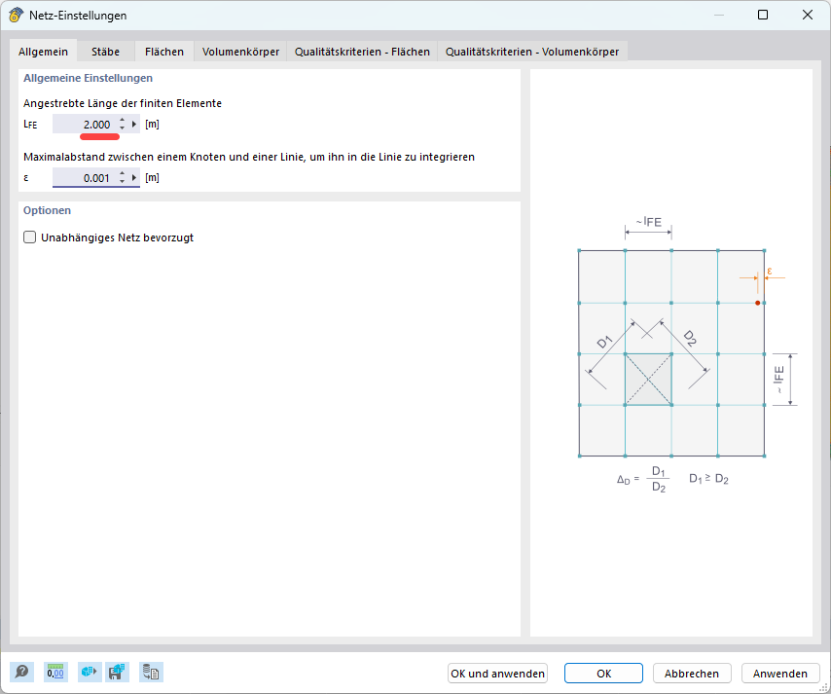Click the units and decimals icon
831x694 pixels.
55,672
